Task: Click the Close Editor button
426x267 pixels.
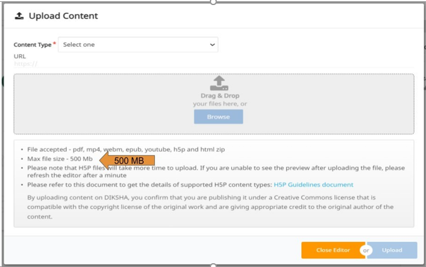Action: [333, 250]
